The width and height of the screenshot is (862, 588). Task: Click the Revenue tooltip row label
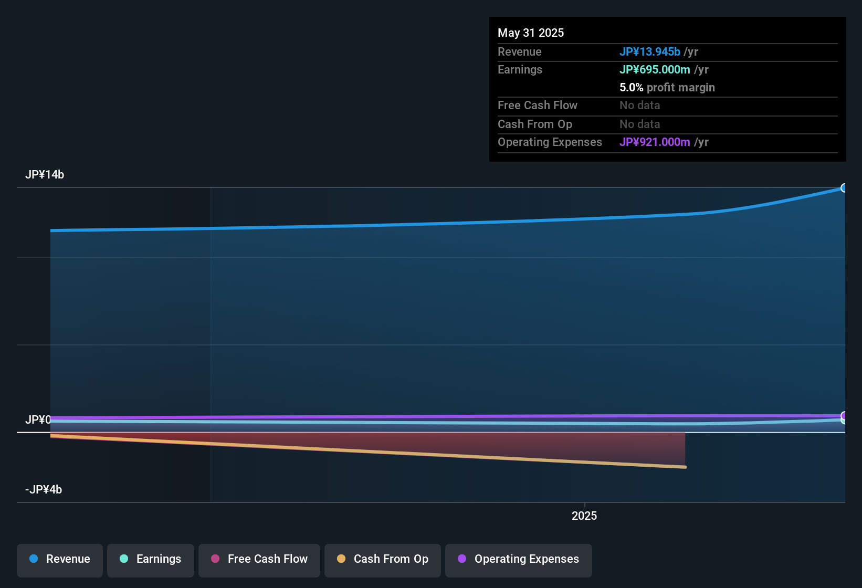point(519,51)
